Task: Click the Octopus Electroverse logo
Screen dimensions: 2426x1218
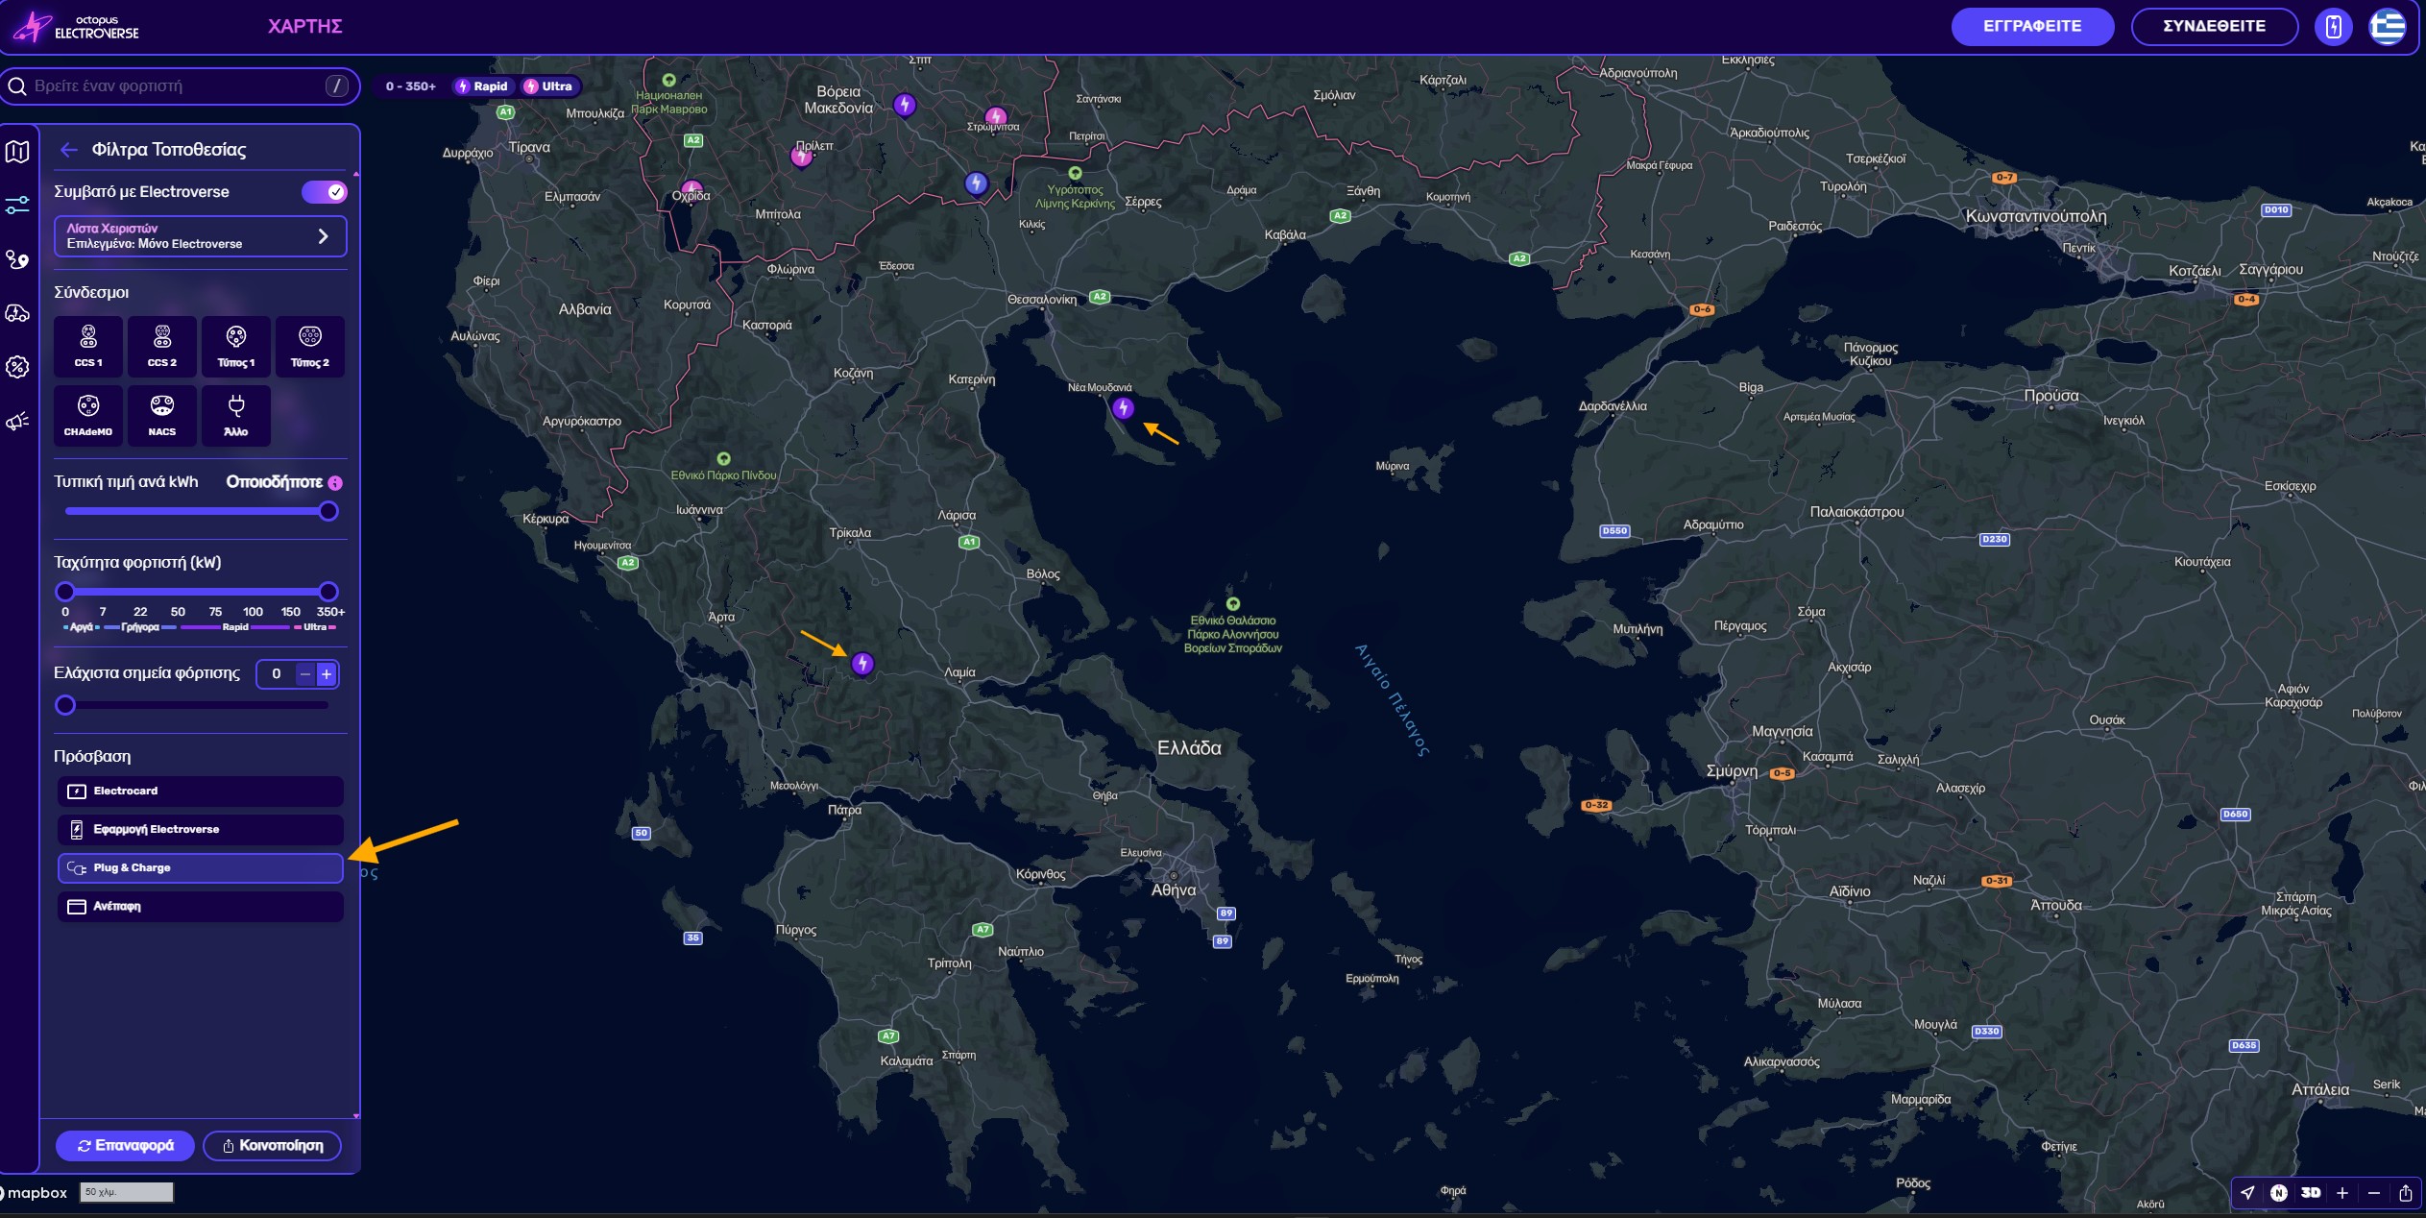Action: [77, 27]
